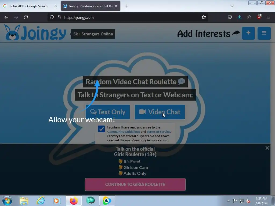This screenshot has height=206, width=275.
Task: Click Continue to Girls Roulette button
Action: pos(135,185)
